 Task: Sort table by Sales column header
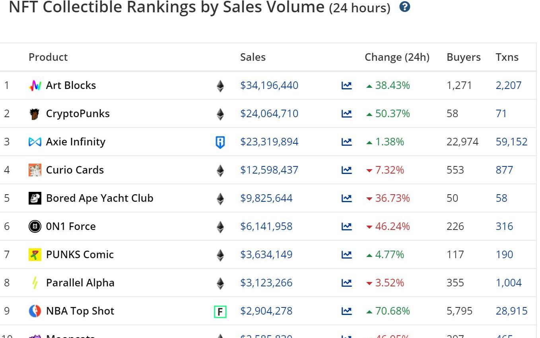[x=253, y=57]
